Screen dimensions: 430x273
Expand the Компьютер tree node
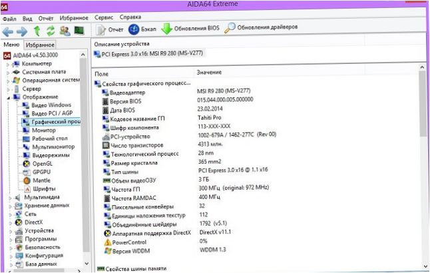pos(8,65)
